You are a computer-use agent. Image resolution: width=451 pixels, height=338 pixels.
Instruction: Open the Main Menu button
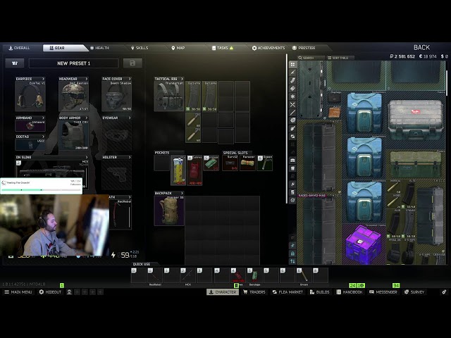pos(18,292)
